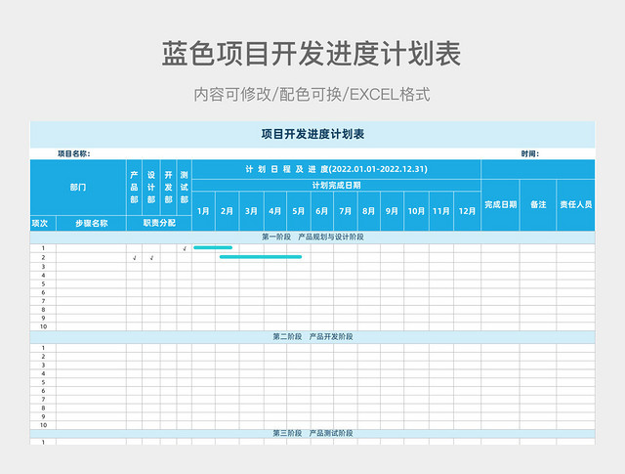Select the 4月 month header
Screen dimensions: 625x474
(x=275, y=211)
